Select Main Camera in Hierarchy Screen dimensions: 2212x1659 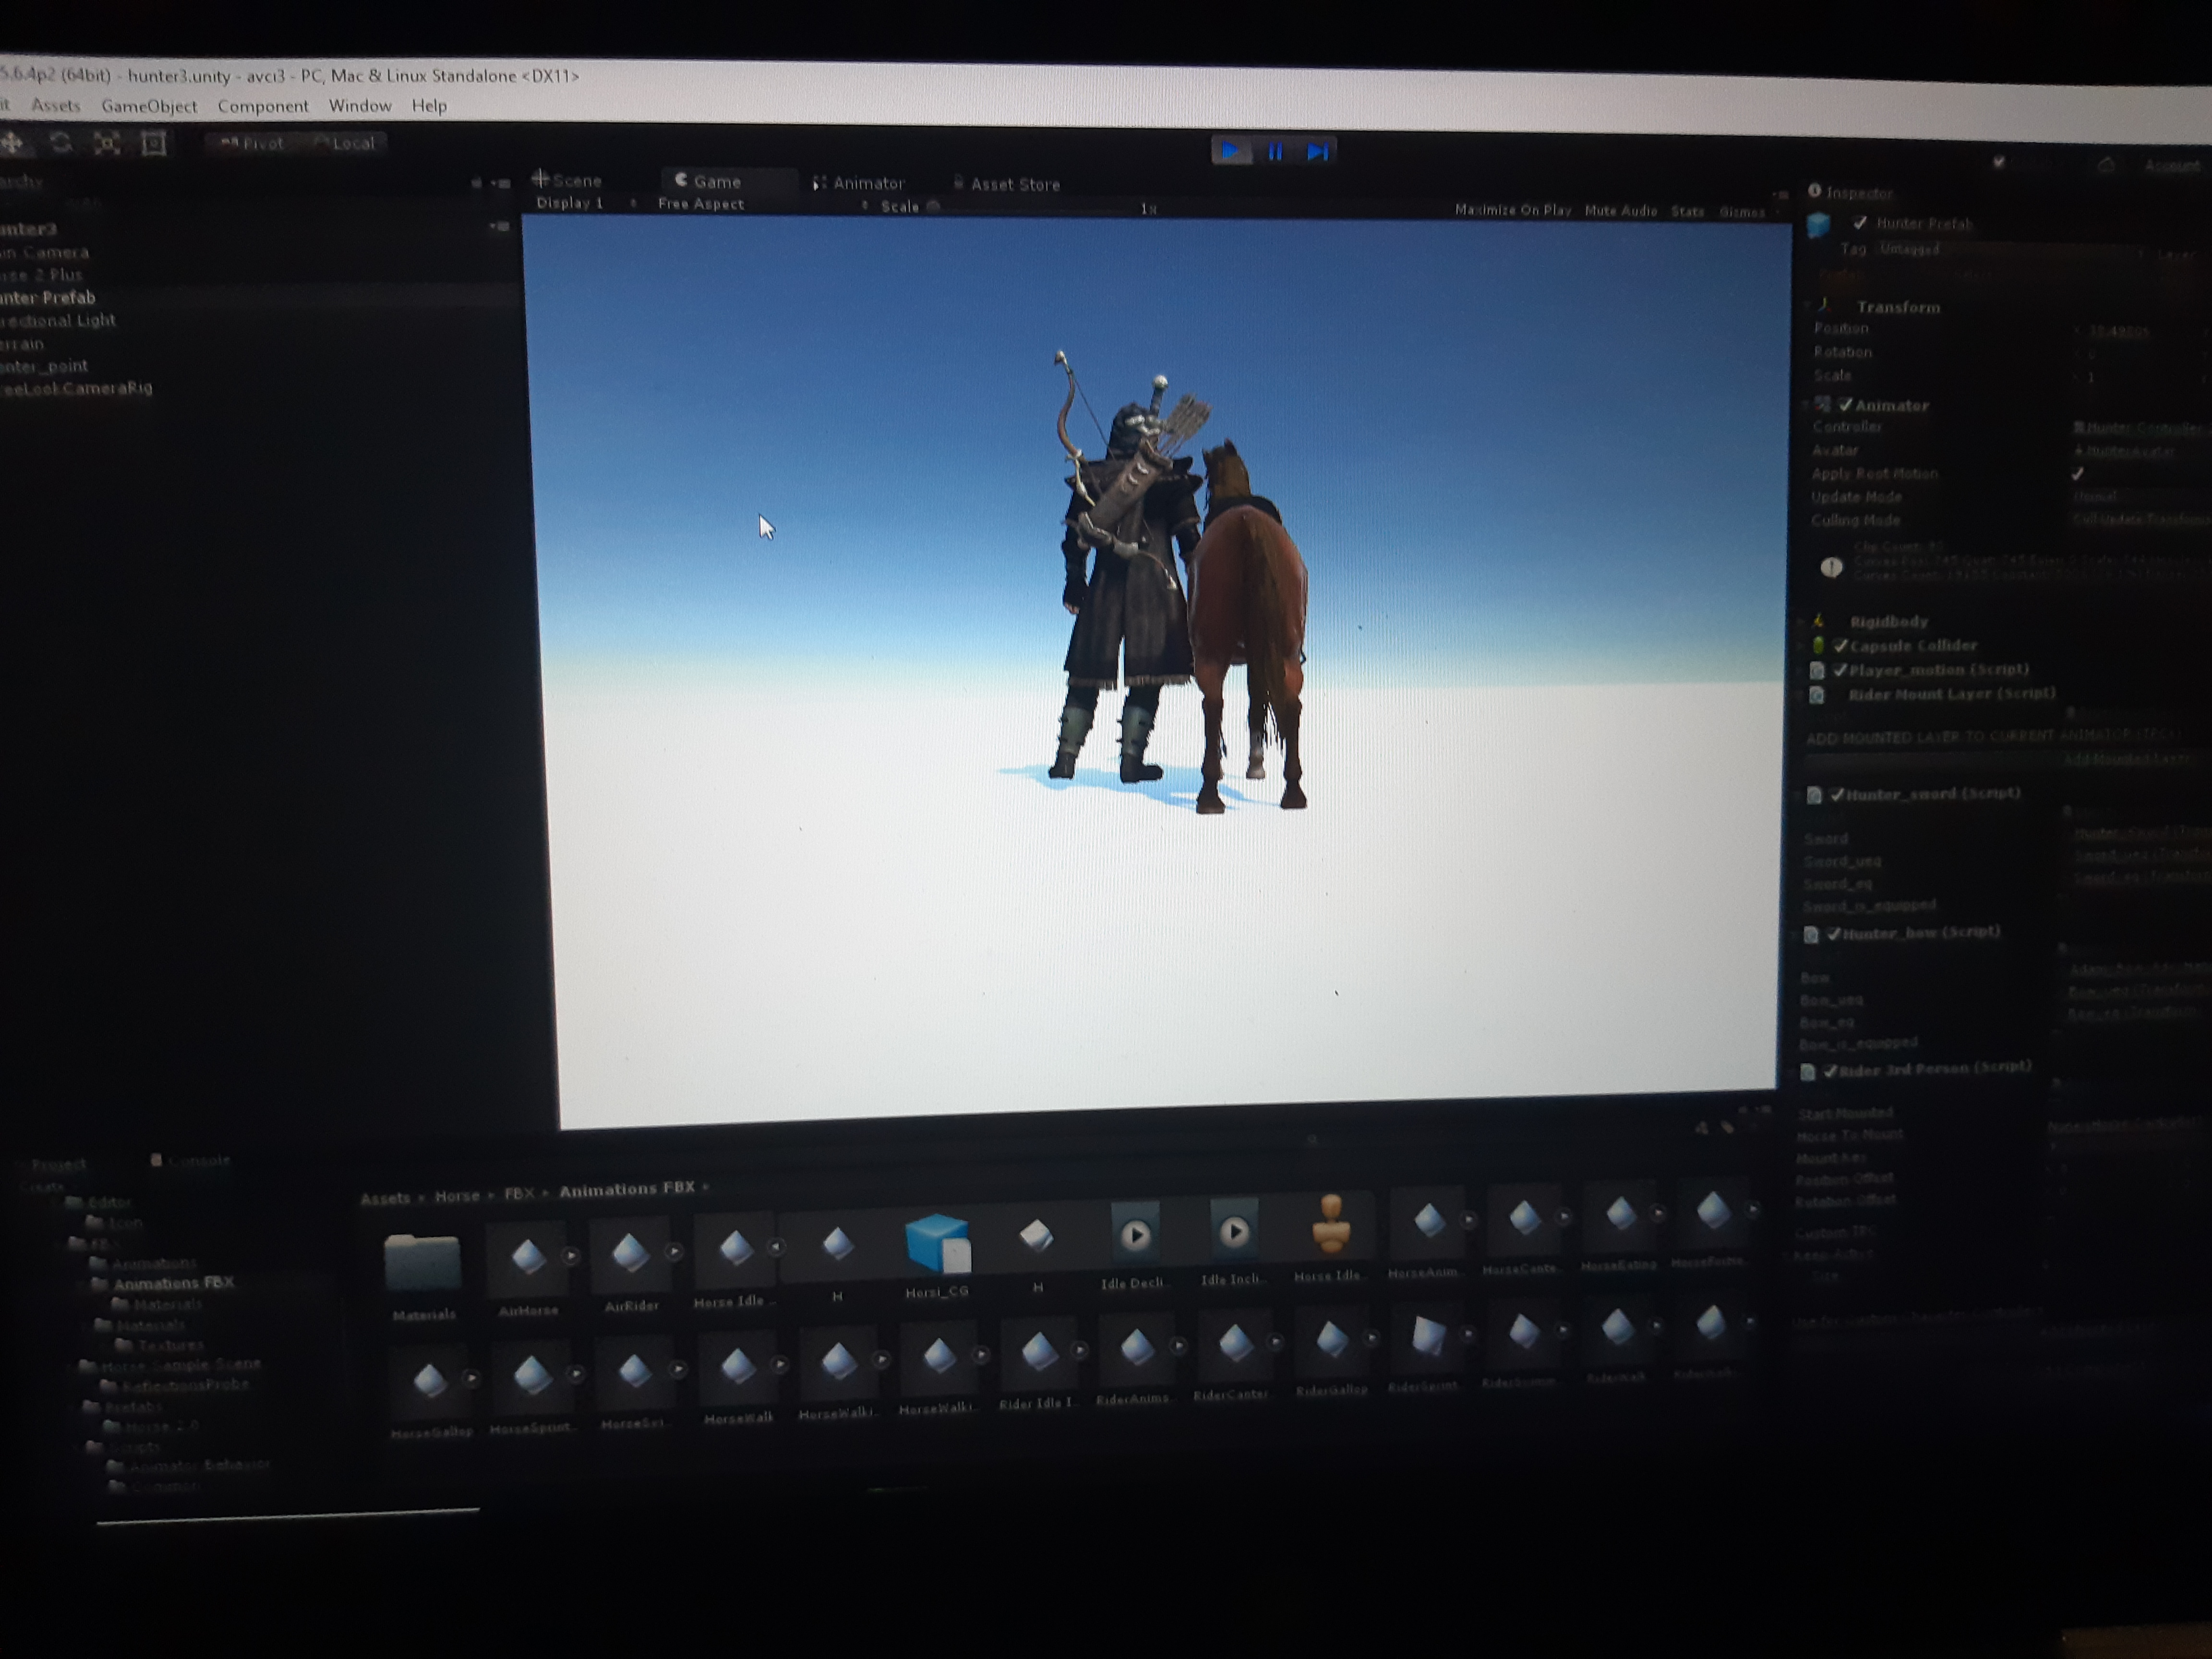pyautogui.click(x=45, y=252)
